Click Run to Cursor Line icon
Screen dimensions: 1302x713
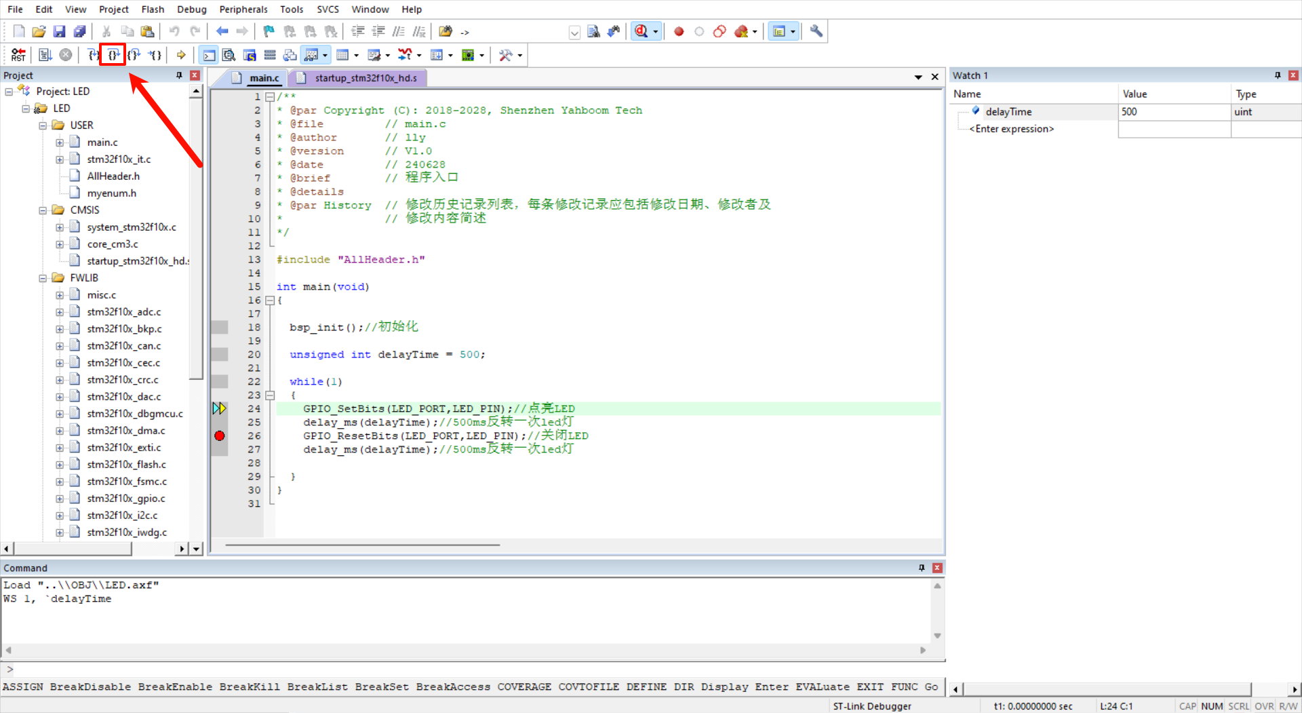tap(155, 55)
